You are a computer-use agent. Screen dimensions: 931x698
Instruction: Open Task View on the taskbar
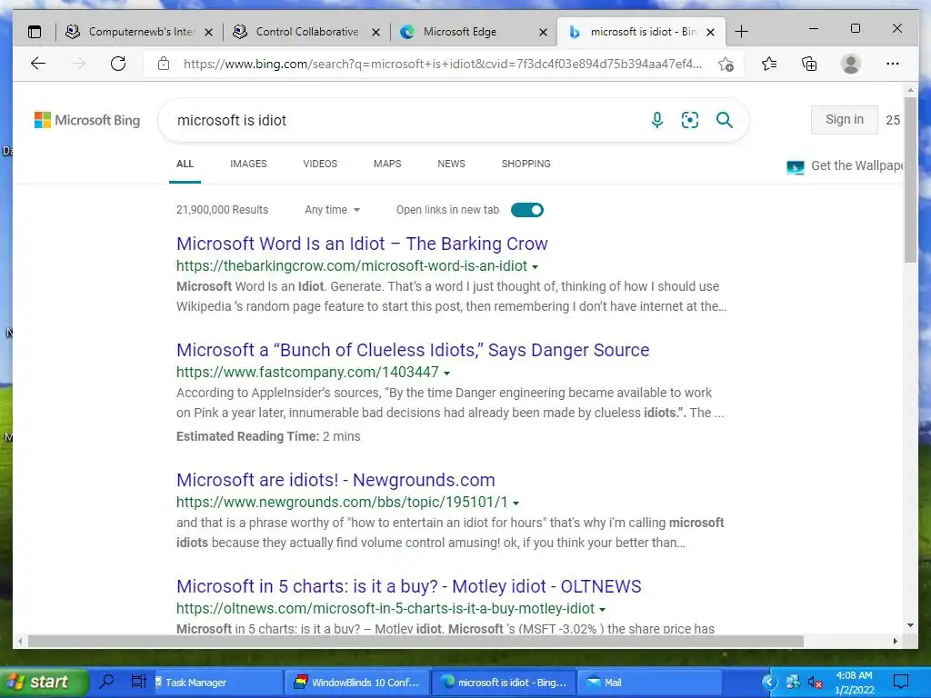tap(138, 682)
